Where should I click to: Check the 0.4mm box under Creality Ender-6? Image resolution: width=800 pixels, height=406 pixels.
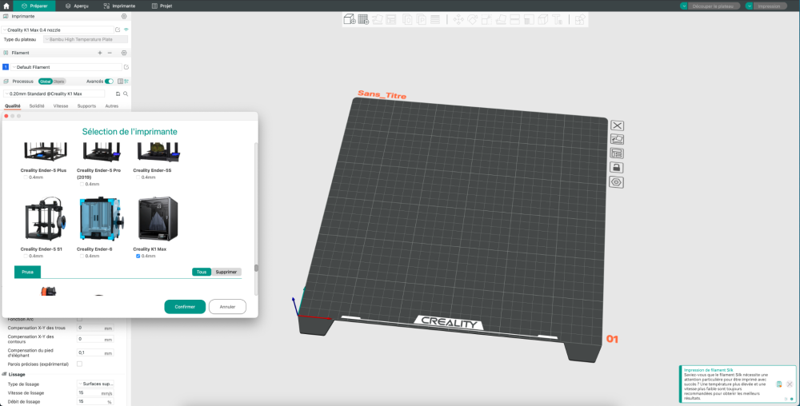[x=82, y=256]
